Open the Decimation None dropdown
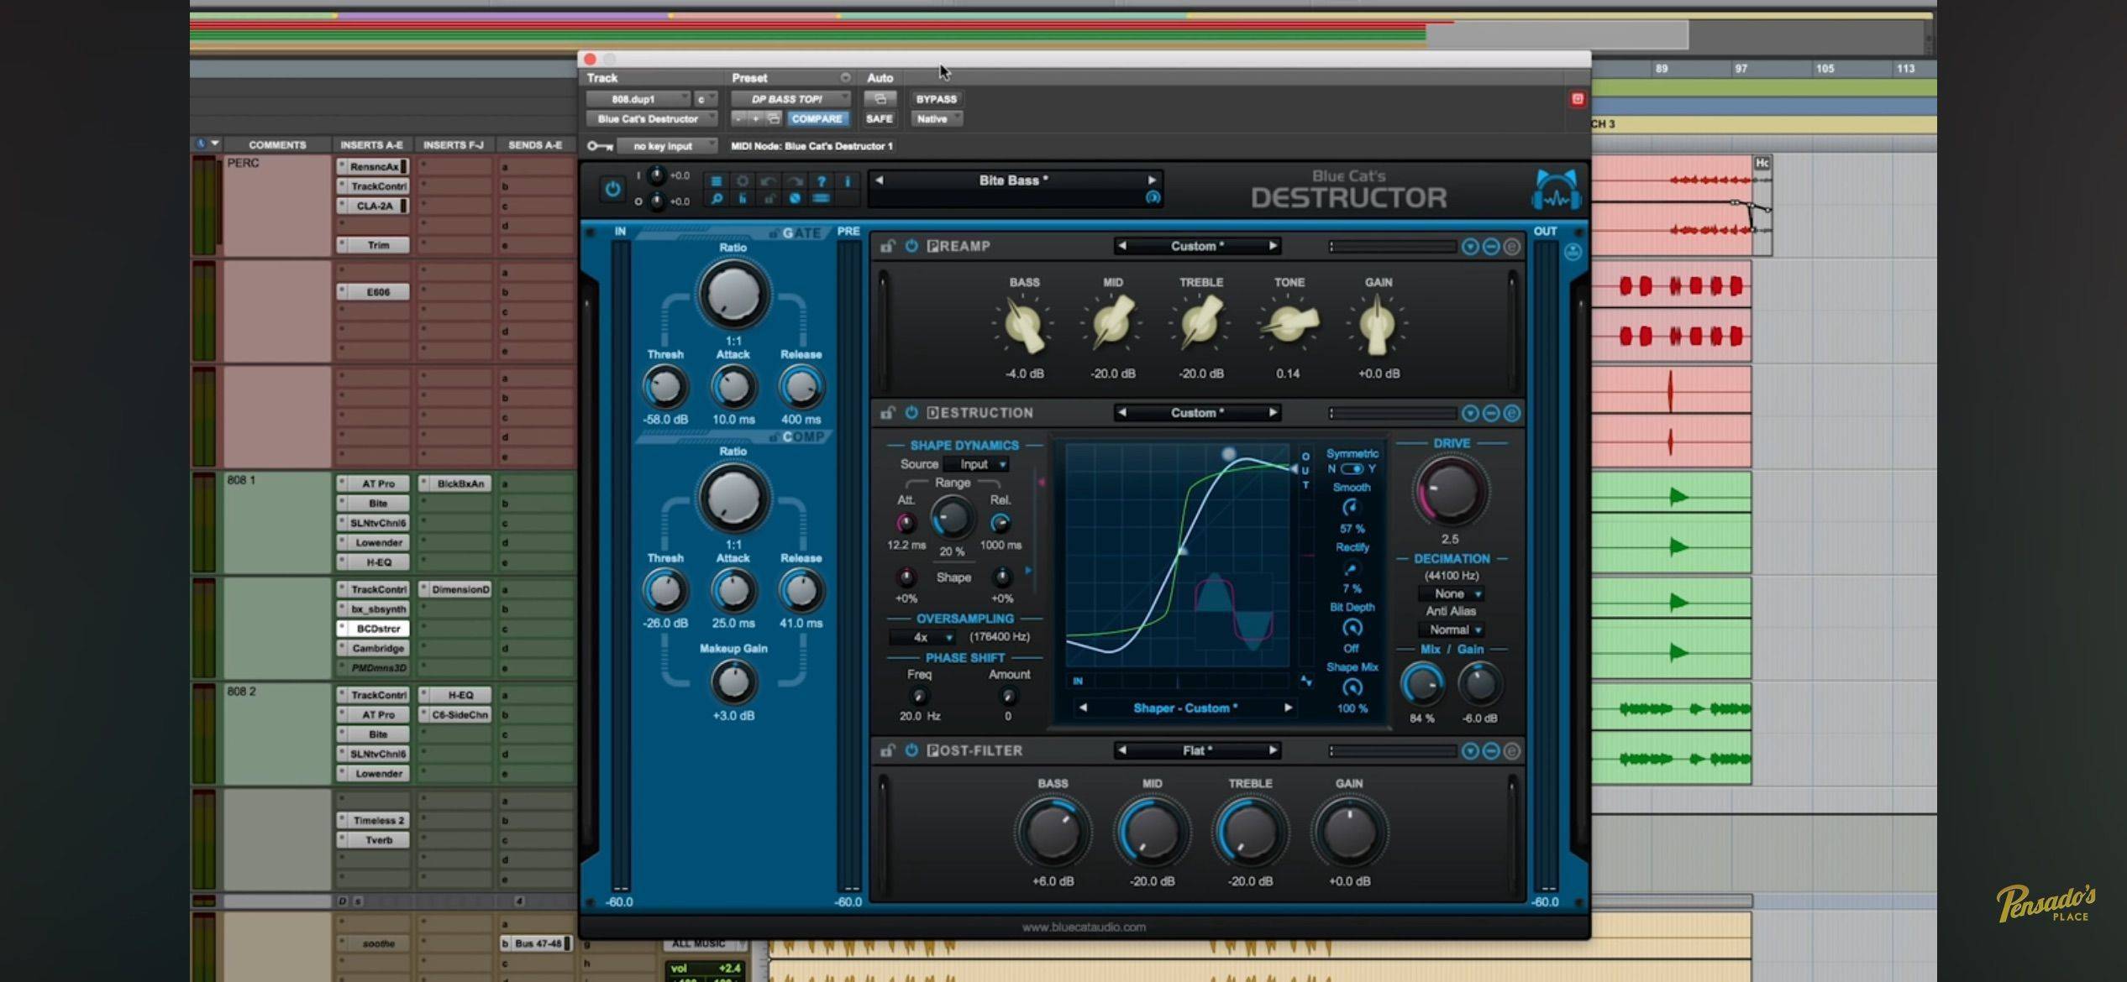Image resolution: width=2127 pixels, height=982 pixels. pos(1451,593)
